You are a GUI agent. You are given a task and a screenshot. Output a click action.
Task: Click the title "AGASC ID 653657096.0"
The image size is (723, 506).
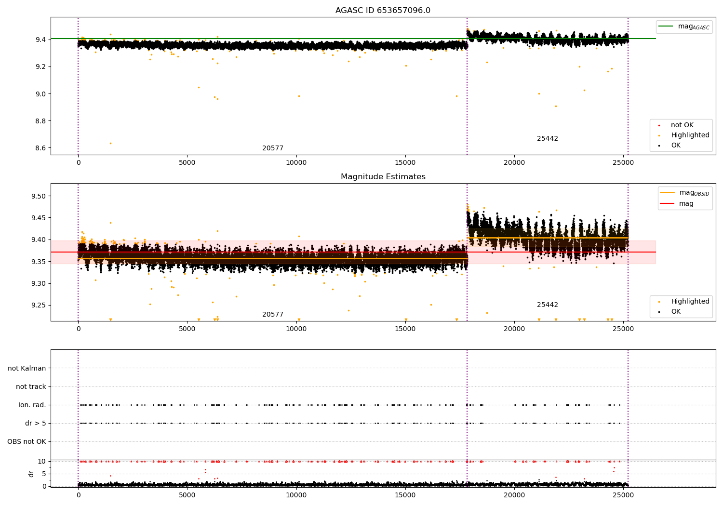383,11
